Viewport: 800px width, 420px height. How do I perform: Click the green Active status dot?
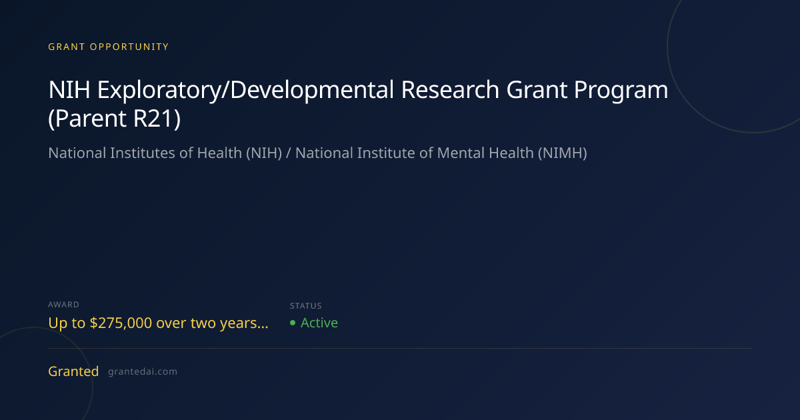tap(293, 323)
